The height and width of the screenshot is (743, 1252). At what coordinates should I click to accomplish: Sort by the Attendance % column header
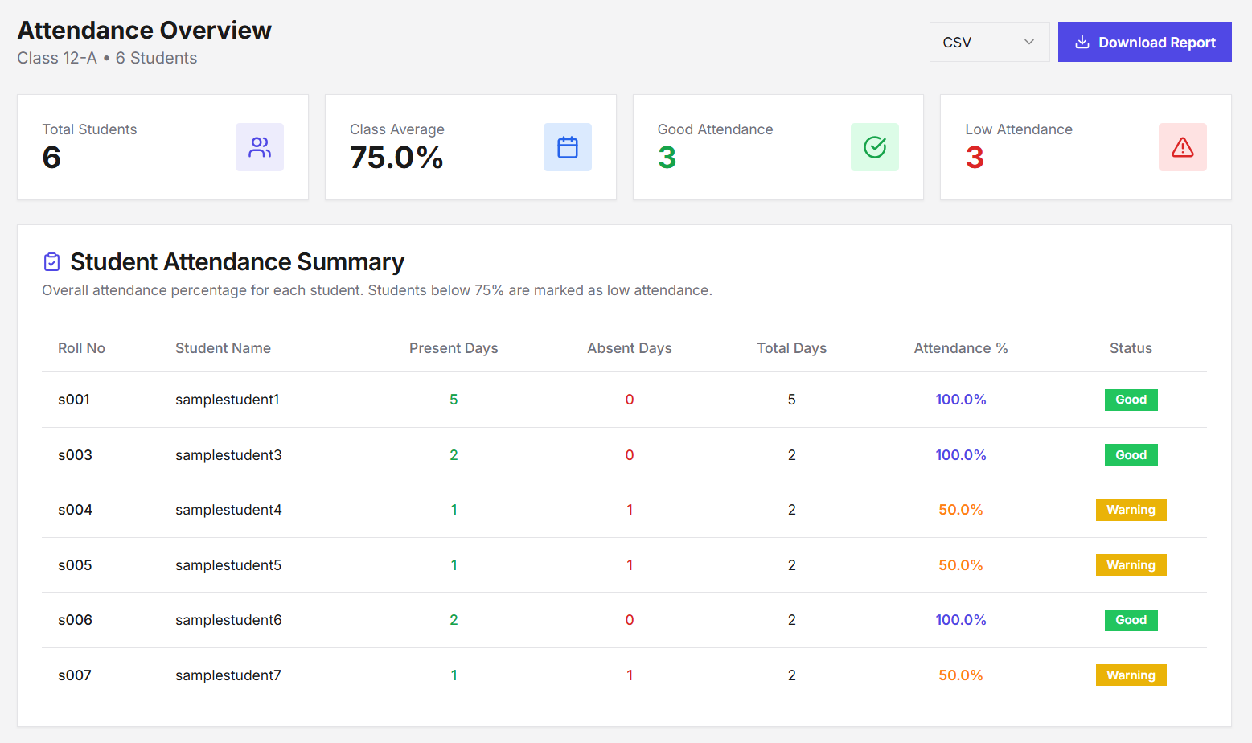[961, 347]
